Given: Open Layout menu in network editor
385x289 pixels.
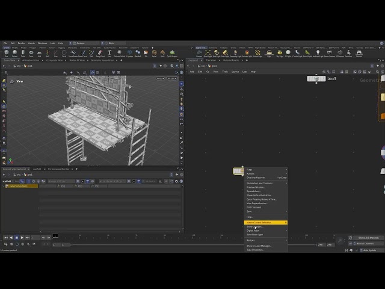Looking at the screenshot, I should pos(235,72).
